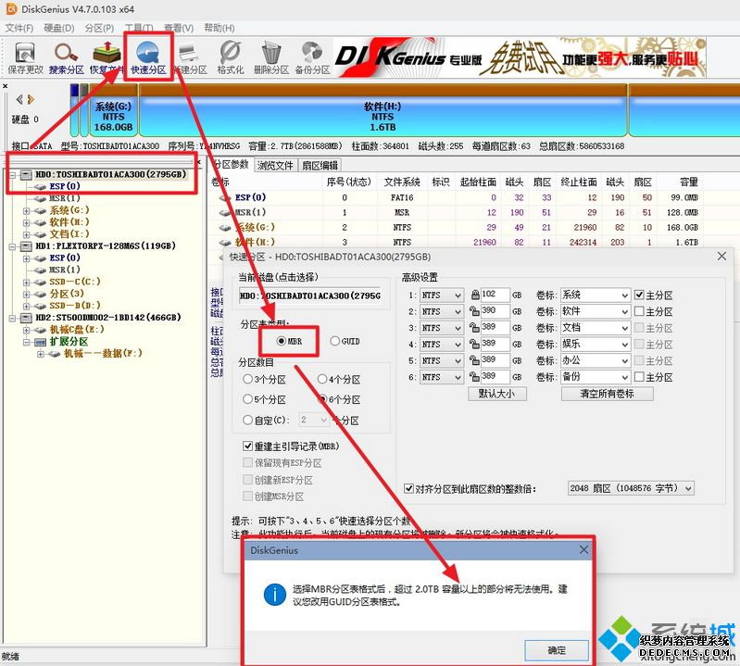The image size is (740, 666).
Task: Toggle 主分区 checkbox for partition 6
Action: point(639,377)
